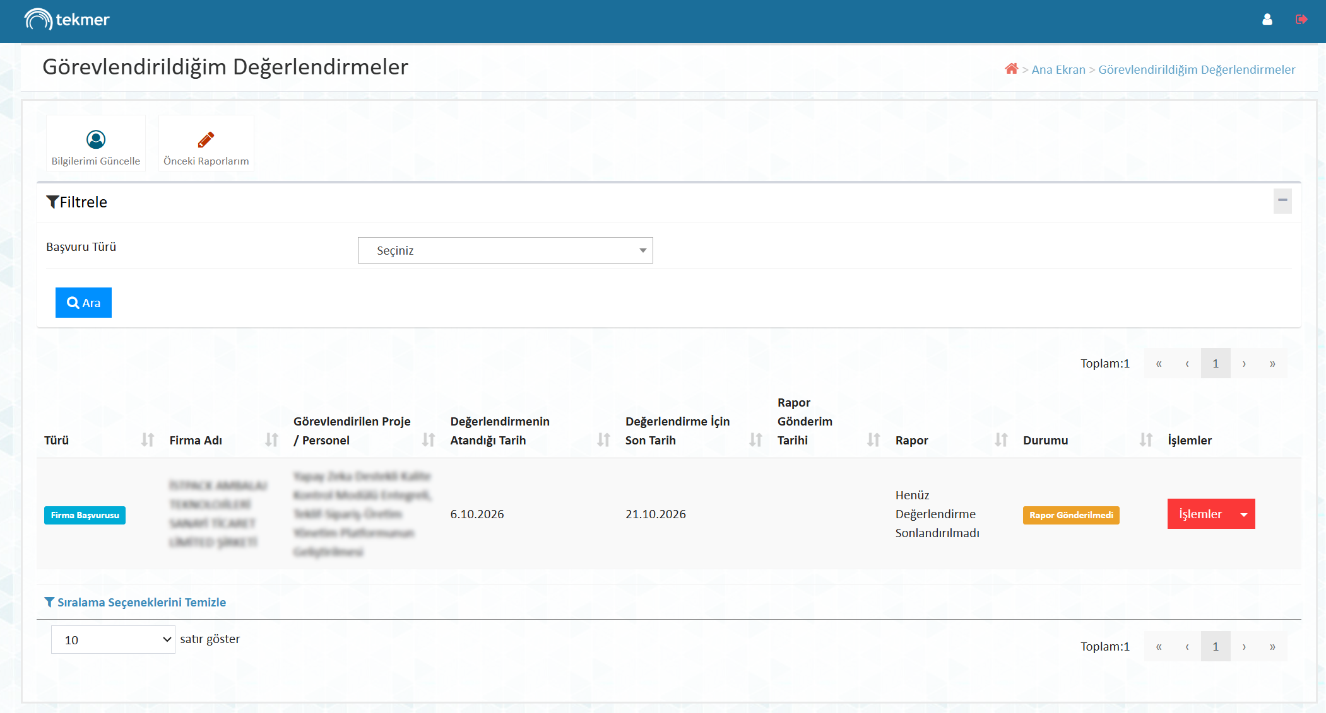The height and width of the screenshot is (713, 1326).
Task: Sort table by Firma Adı column
Action: 272,439
